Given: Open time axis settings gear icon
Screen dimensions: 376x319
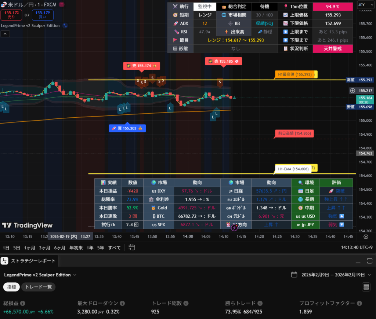Looking at the screenshot, I should click(365, 237).
